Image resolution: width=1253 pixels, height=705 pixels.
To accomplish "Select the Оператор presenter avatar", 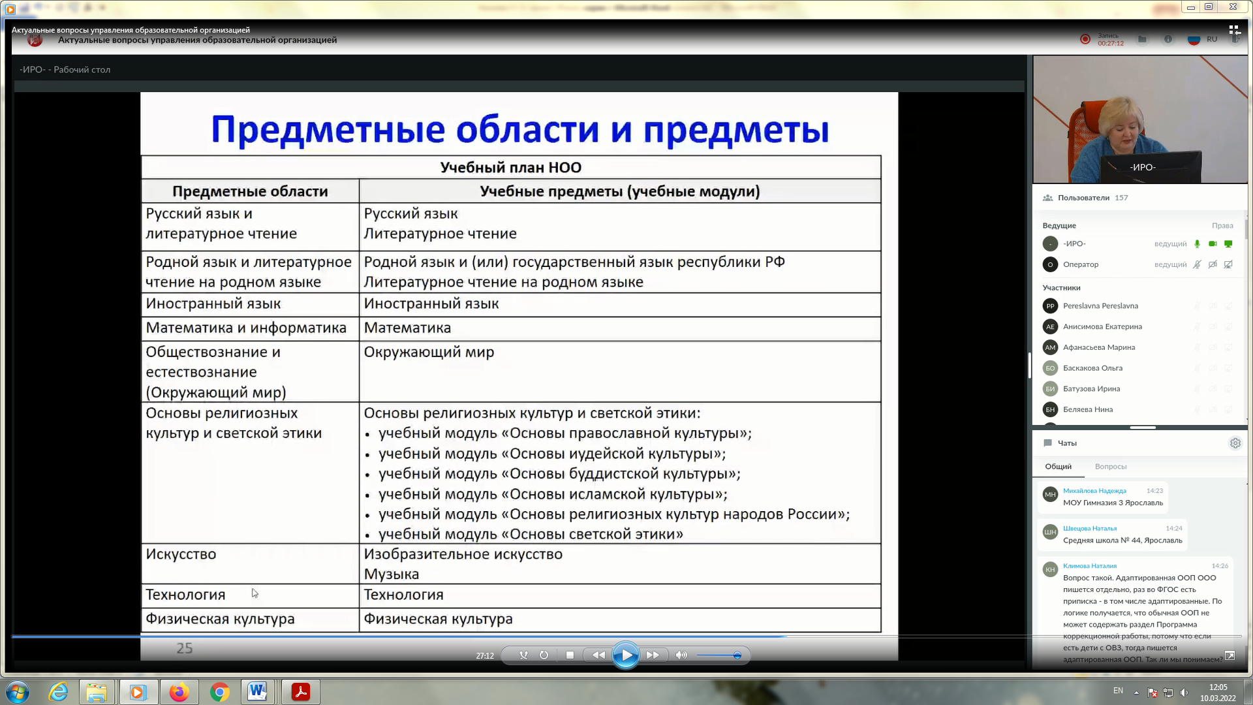I will point(1050,264).
